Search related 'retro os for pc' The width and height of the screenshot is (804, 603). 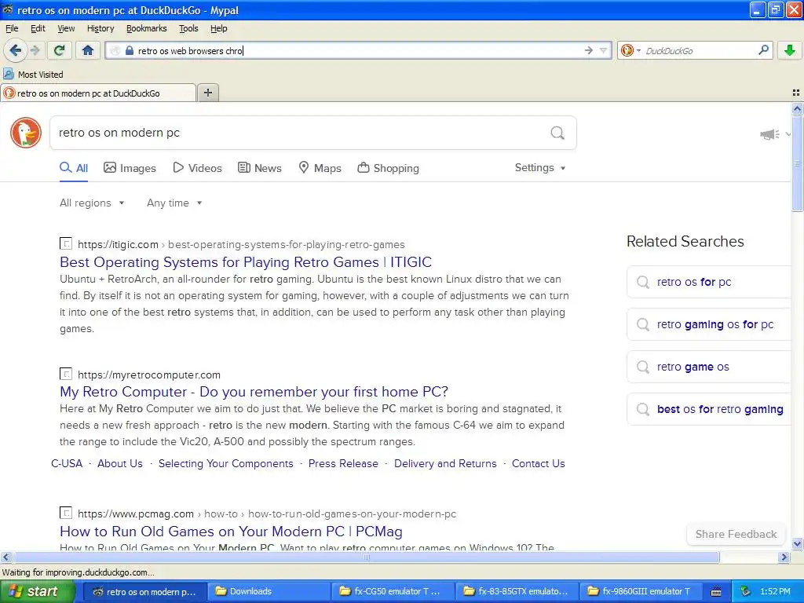pos(709,282)
